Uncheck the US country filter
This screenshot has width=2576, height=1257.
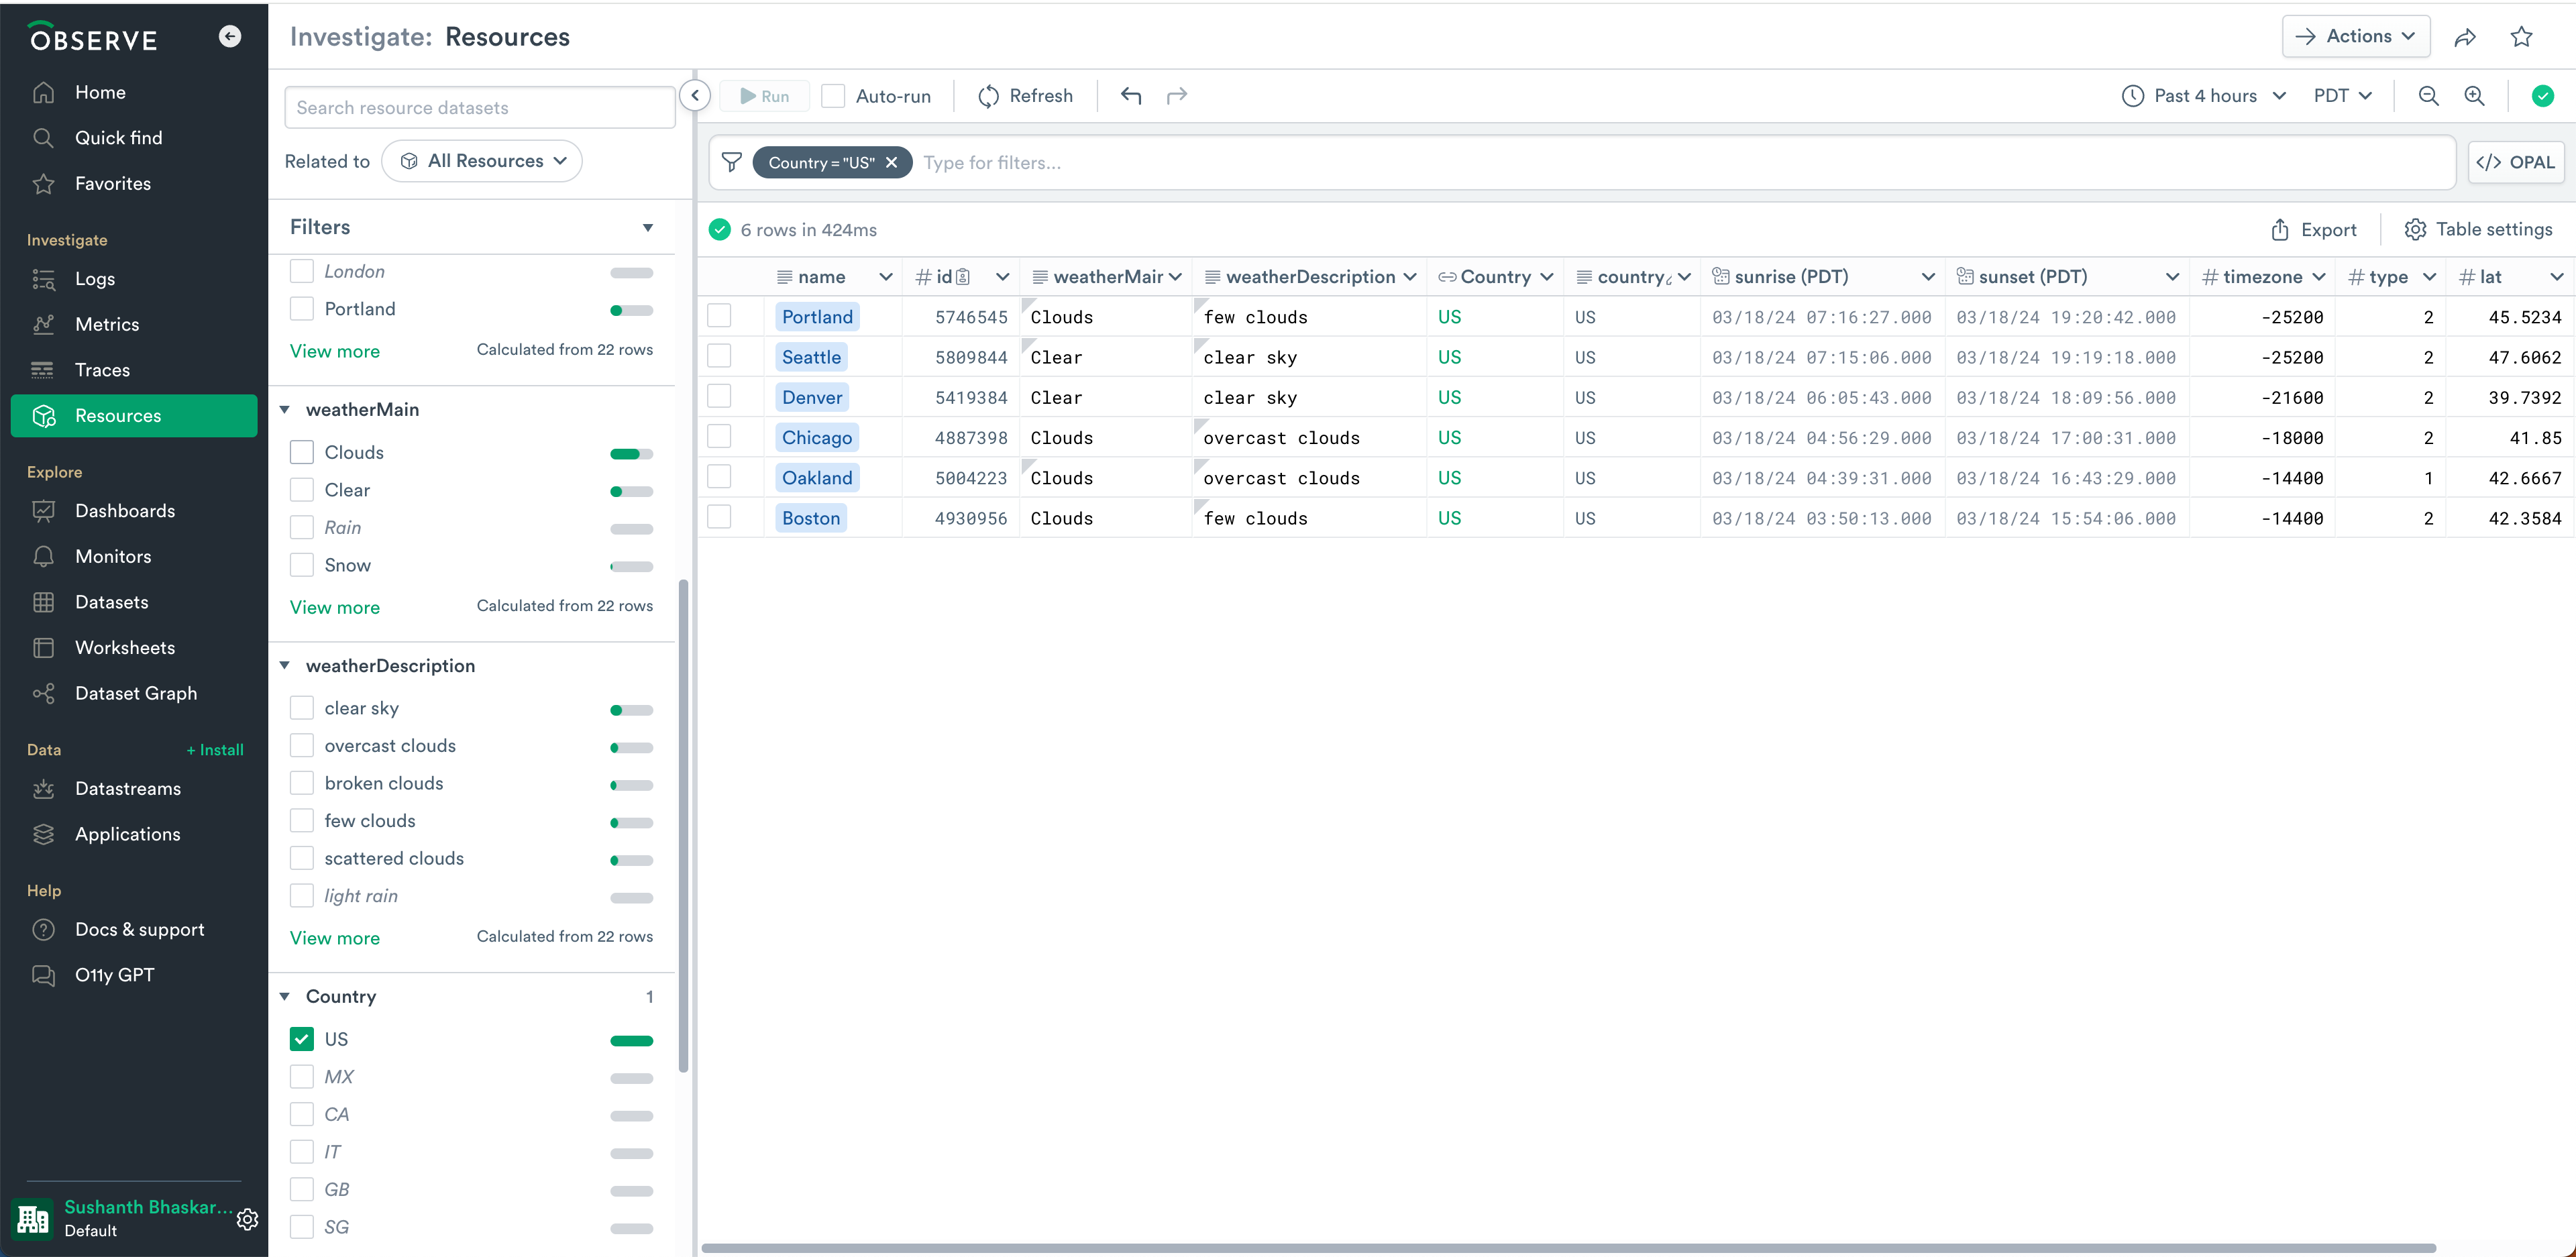click(x=302, y=1039)
